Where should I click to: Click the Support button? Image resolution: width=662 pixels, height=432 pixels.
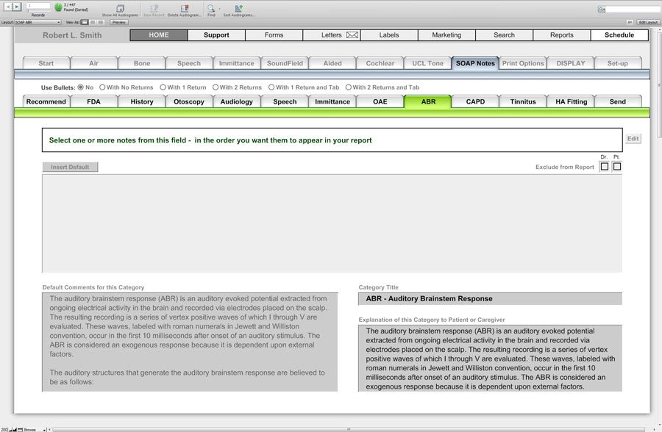[216, 35]
